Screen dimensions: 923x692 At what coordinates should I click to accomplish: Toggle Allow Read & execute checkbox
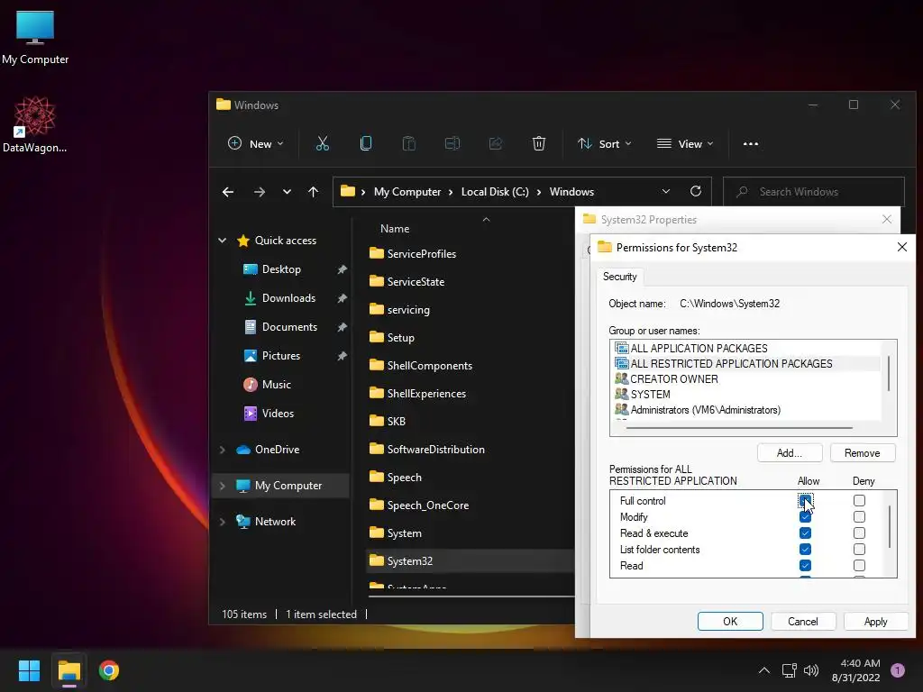[805, 533]
